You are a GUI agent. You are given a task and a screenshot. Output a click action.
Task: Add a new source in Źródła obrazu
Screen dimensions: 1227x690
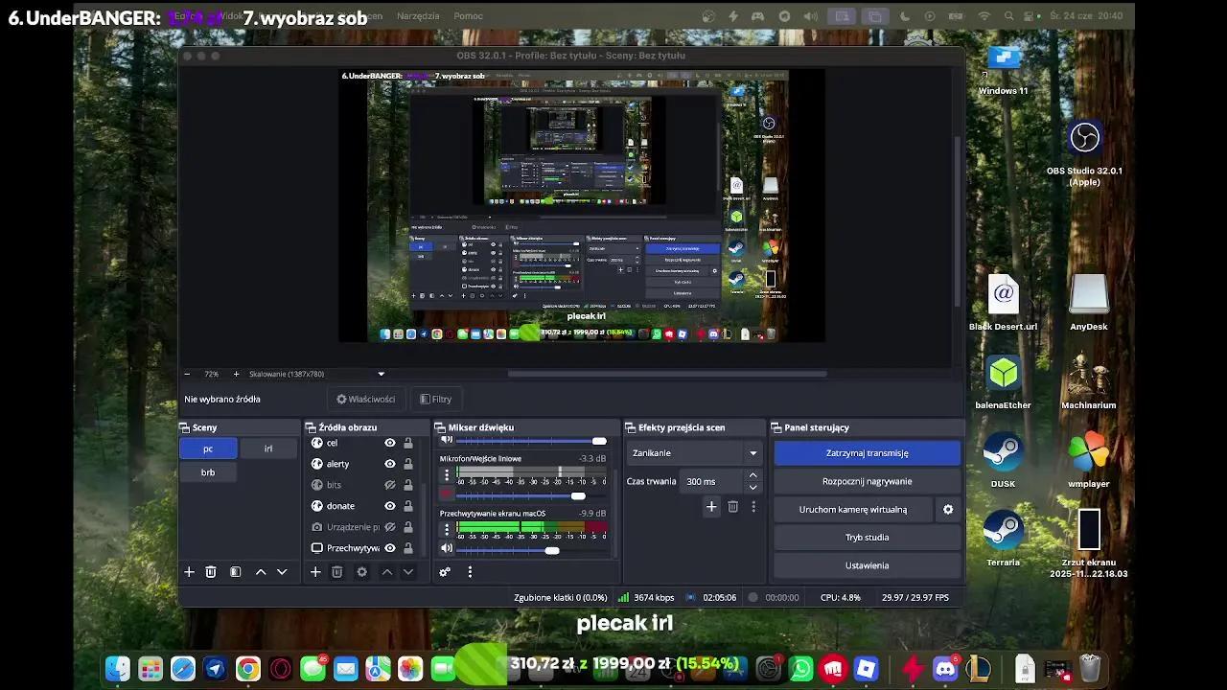tap(315, 572)
